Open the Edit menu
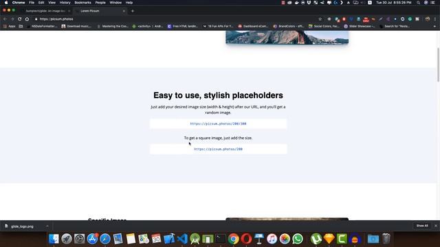The image size is (440, 247). [x=41, y=3]
